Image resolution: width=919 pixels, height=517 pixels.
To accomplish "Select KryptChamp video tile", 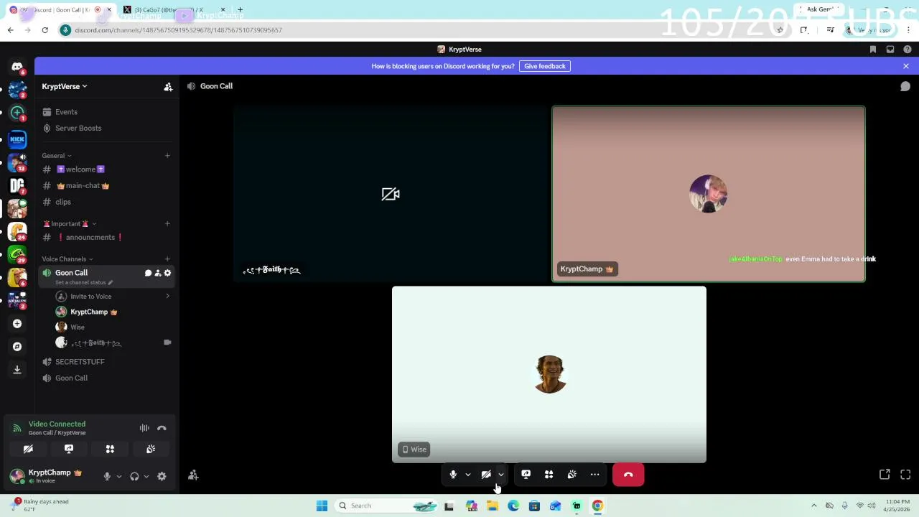I will (709, 194).
